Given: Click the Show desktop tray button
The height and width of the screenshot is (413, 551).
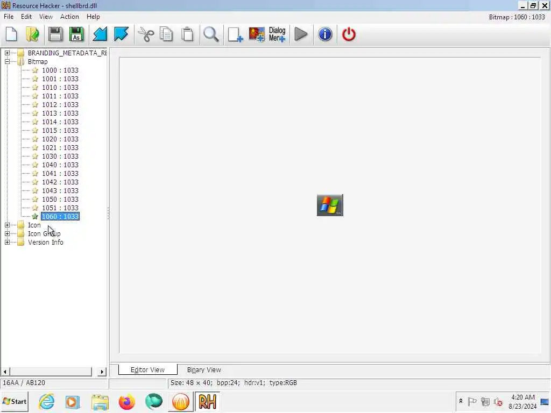Looking at the screenshot, I should (x=545, y=401).
